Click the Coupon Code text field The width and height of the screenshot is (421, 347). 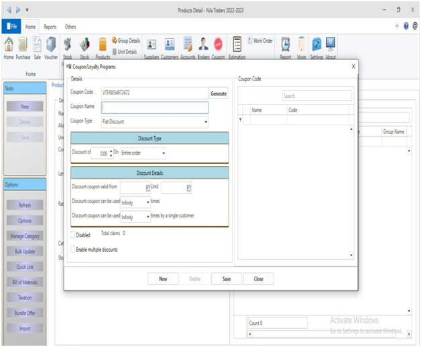(155, 93)
